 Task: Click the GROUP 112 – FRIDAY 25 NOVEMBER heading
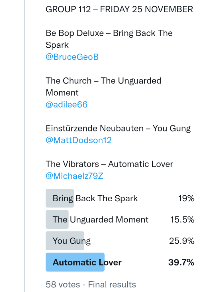[119, 9]
